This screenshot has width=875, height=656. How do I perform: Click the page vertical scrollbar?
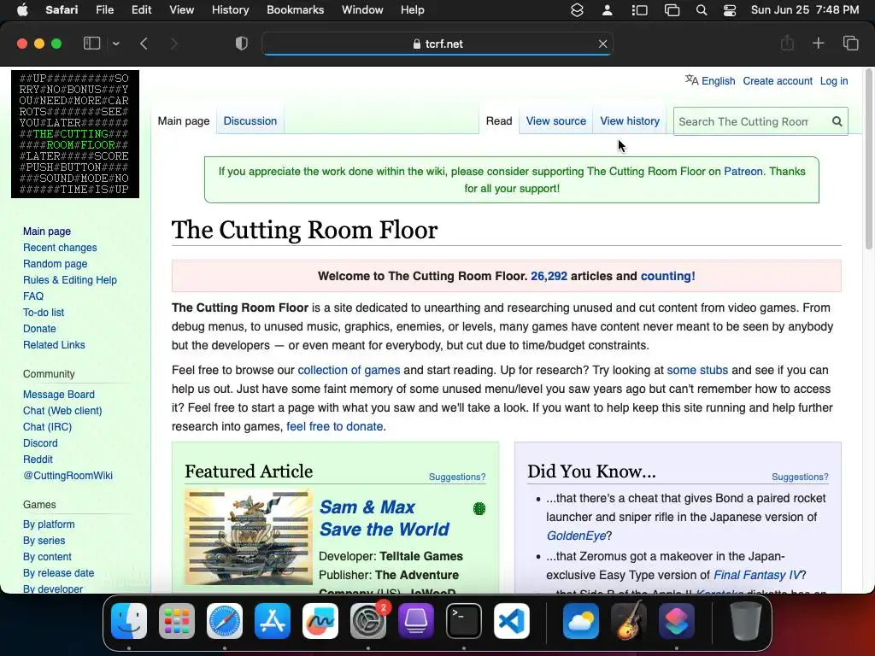868,159
